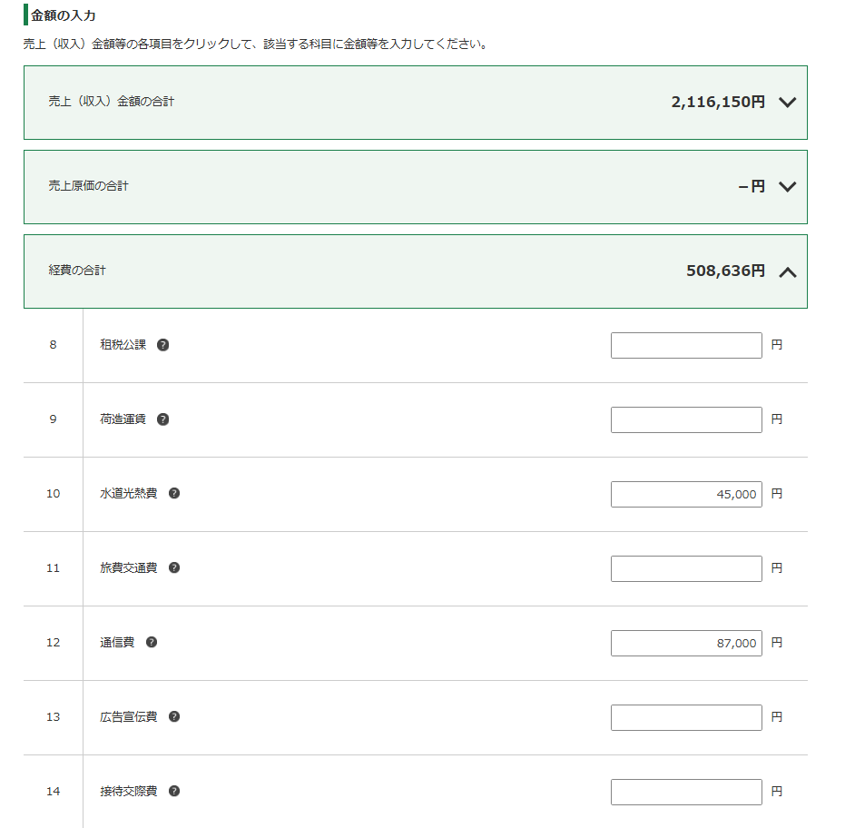Focus the 接待交際費 amount field
Viewport: 845px width, 828px height.
686,793
